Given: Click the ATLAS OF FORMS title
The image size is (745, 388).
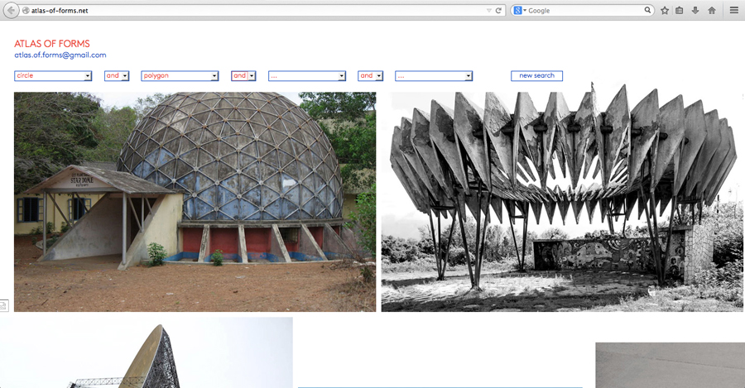Looking at the screenshot, I should 52,43.
